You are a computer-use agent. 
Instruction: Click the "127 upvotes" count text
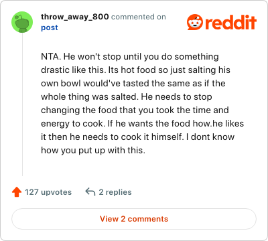click(48, 192)
